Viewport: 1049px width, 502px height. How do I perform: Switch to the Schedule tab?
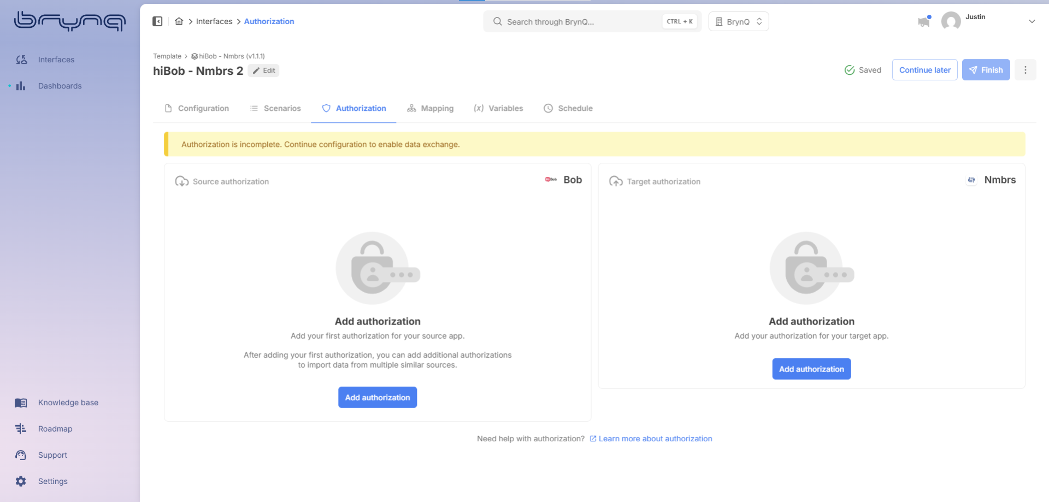[568, 108]
